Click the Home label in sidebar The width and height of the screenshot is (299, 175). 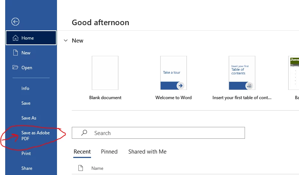click(x=28, y=38)
